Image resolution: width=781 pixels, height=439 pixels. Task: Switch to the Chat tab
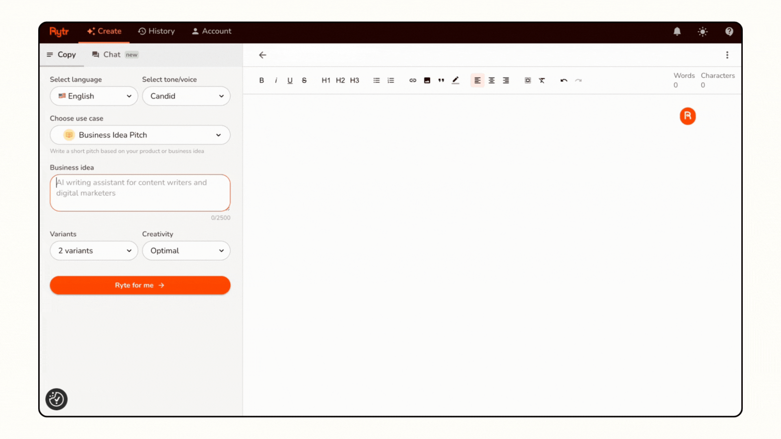(112, 54)
